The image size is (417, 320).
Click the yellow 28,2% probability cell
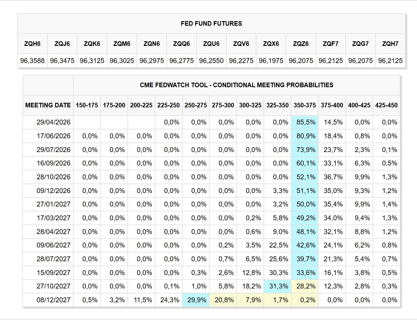click(x=305, y=286)
